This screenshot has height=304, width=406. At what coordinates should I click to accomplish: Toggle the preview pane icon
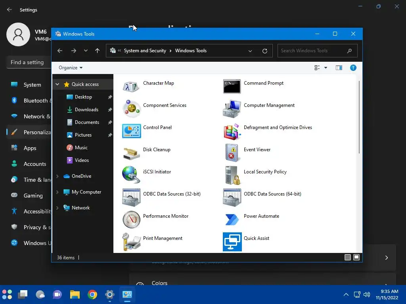click(x=339, y=68)
